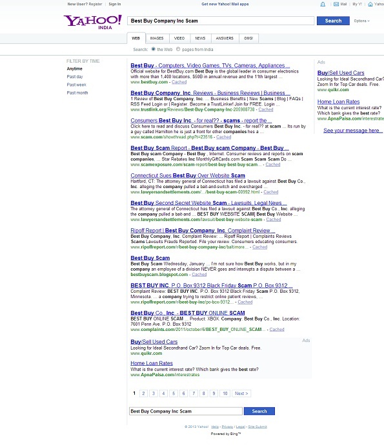Click the Yahoo home icon

tap(370, 5)
